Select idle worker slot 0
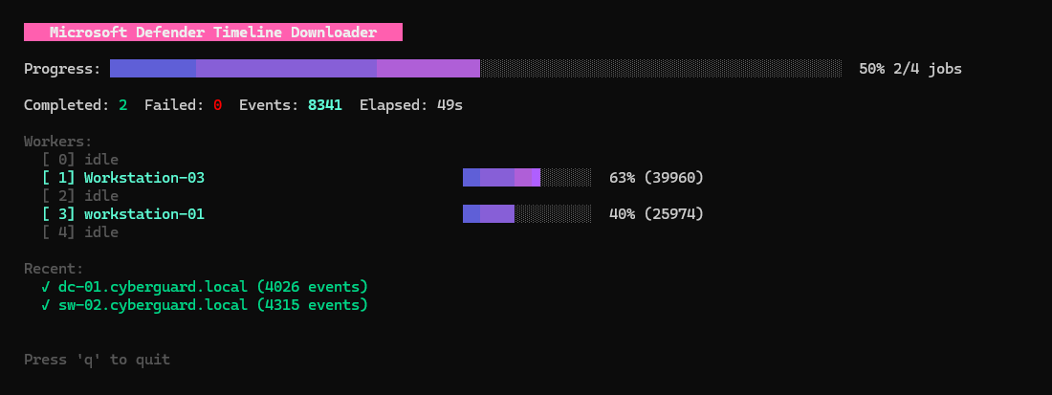 tap(80, 160)
